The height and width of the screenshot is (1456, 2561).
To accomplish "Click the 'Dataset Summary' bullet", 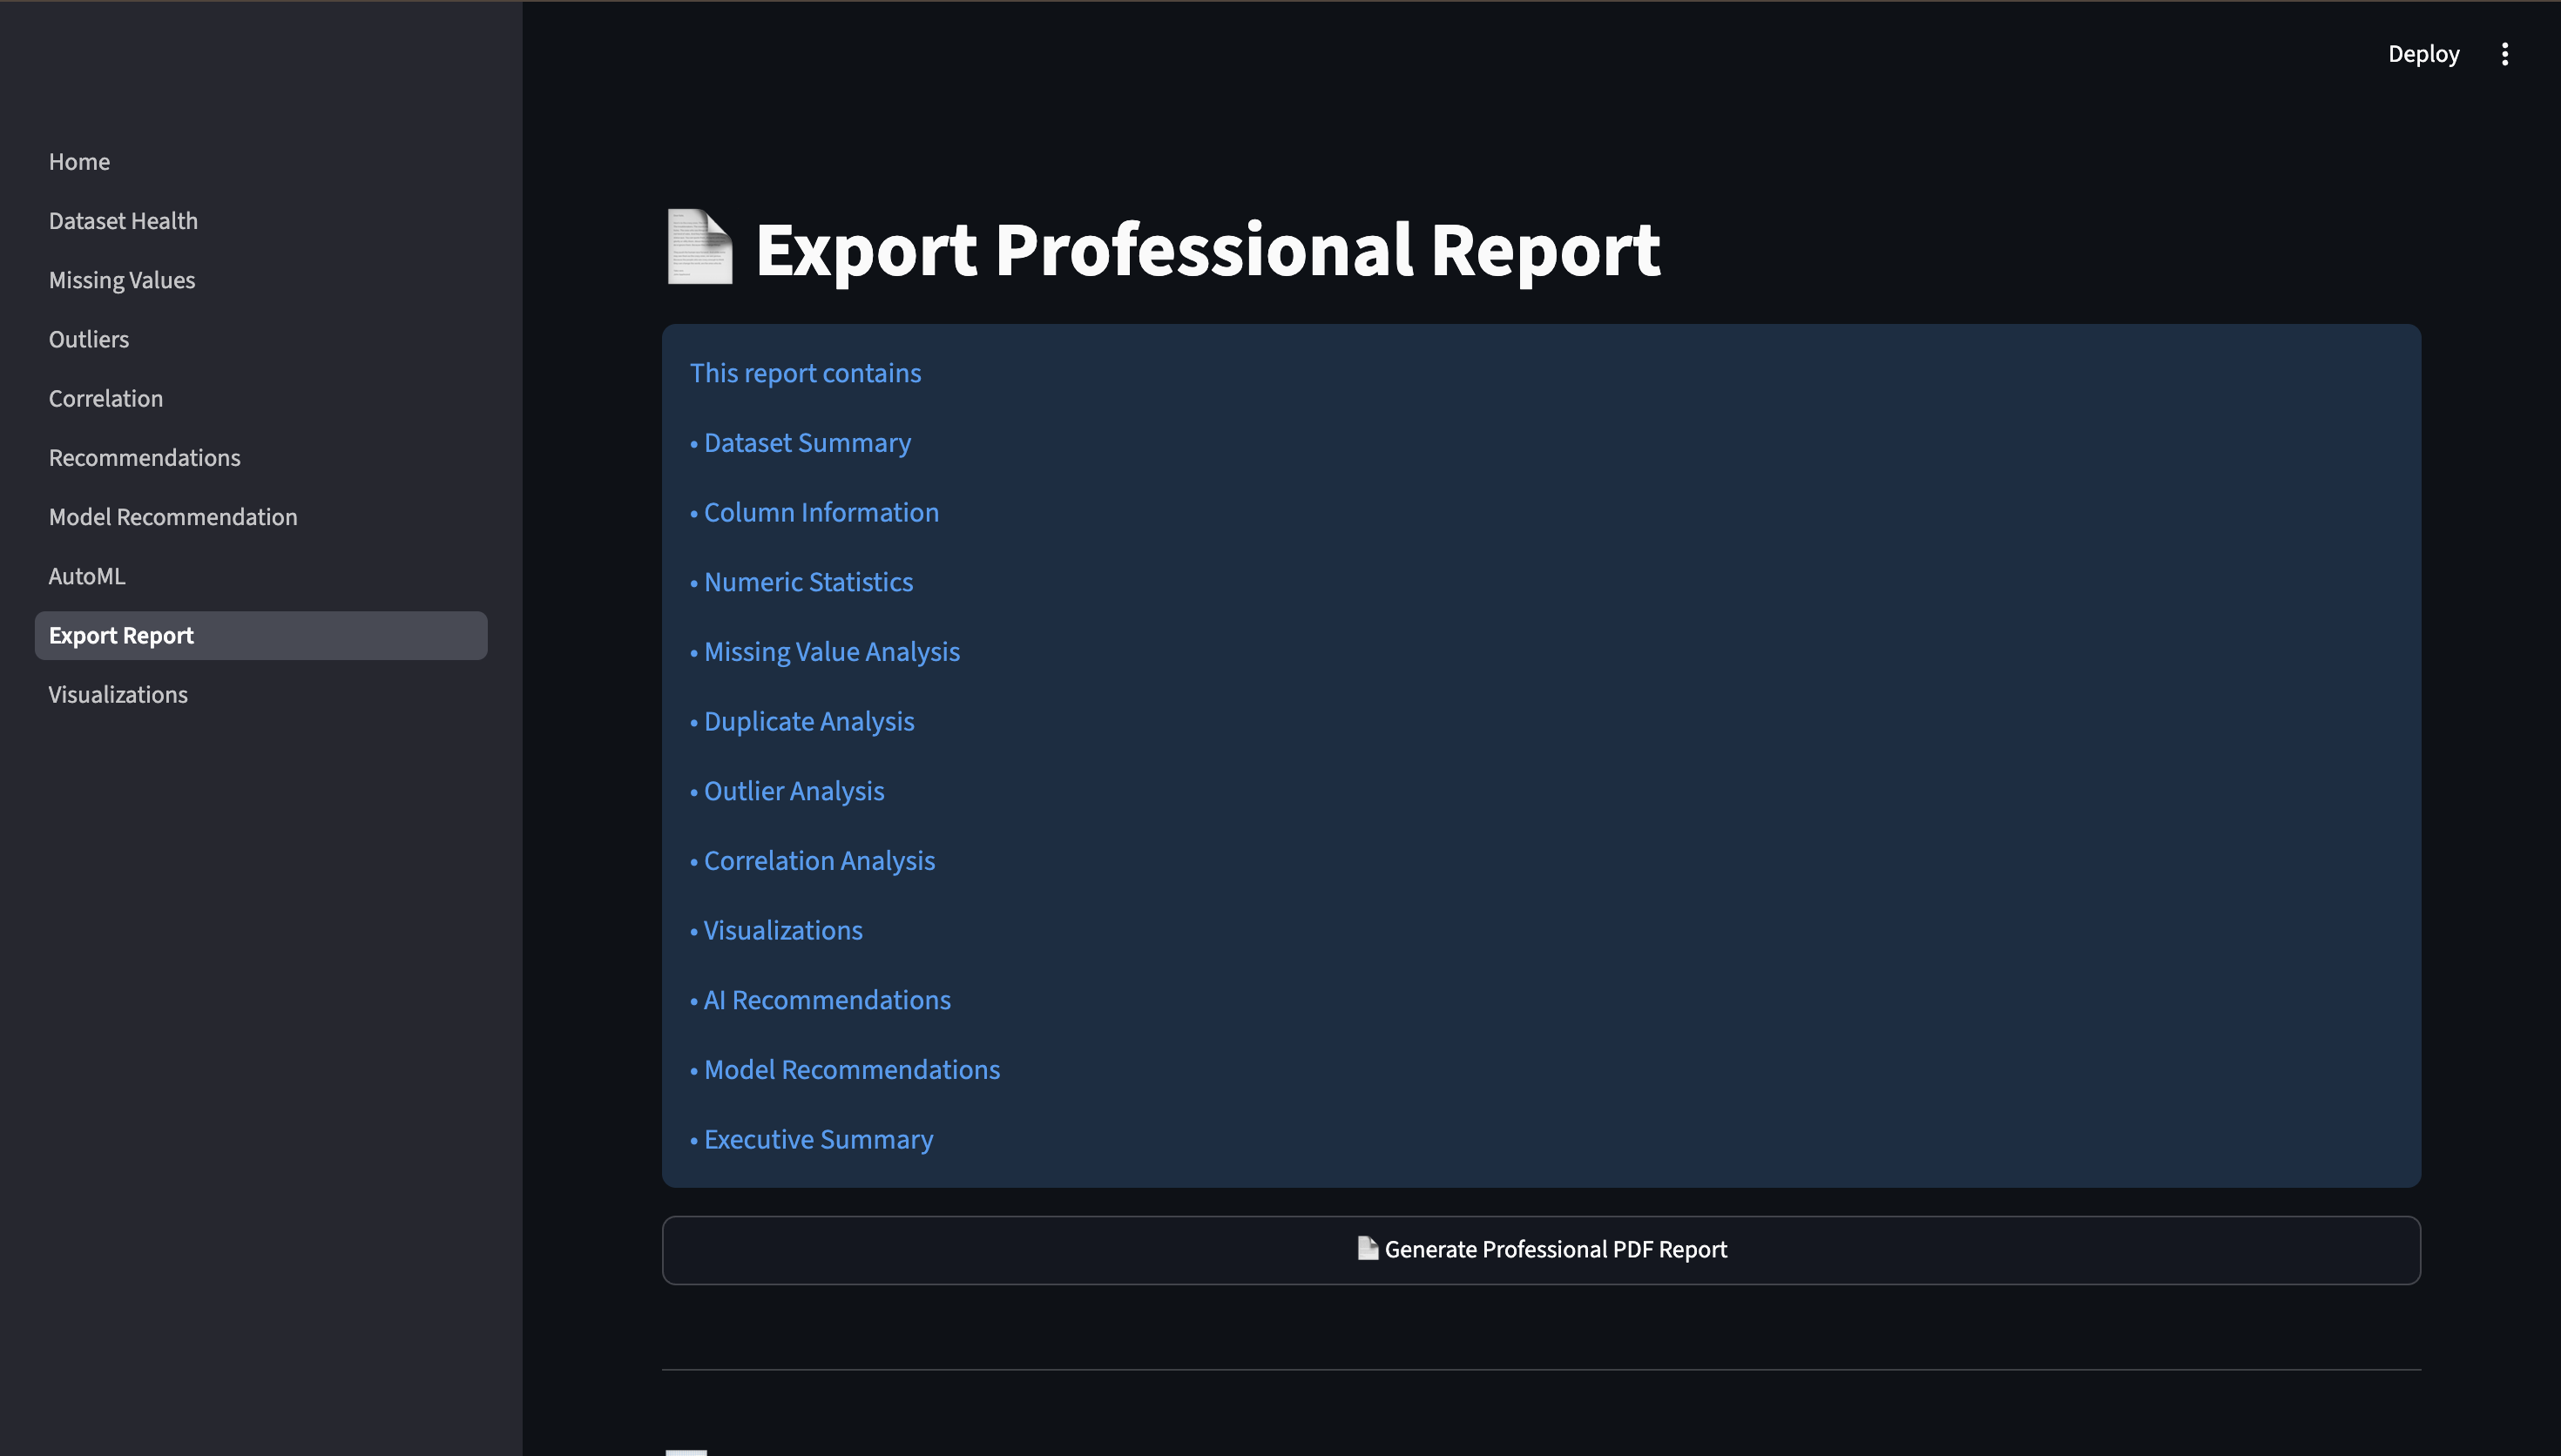I will [x=800, y=443].
